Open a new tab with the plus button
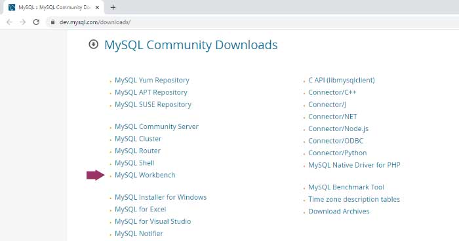The width and height of the screenshot is (459, 241). (x=113, y=8)
